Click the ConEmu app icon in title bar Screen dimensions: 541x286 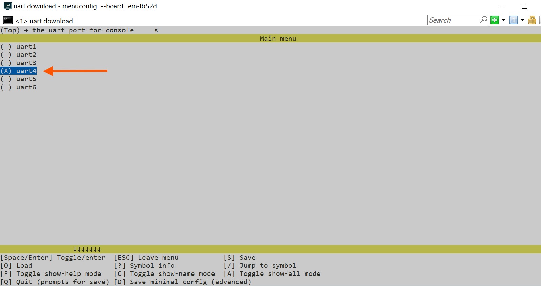(x=7, y=6)
